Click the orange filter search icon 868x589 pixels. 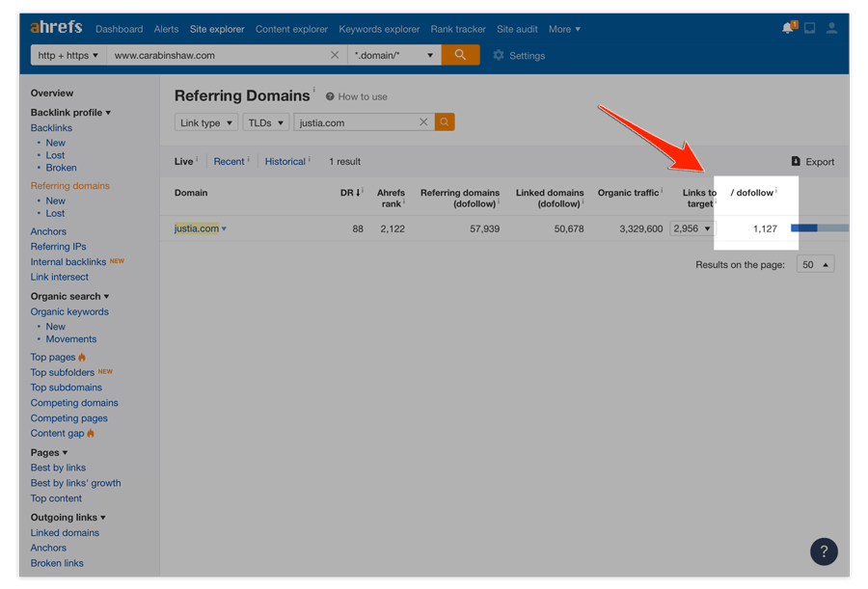(x=445, y=122)
